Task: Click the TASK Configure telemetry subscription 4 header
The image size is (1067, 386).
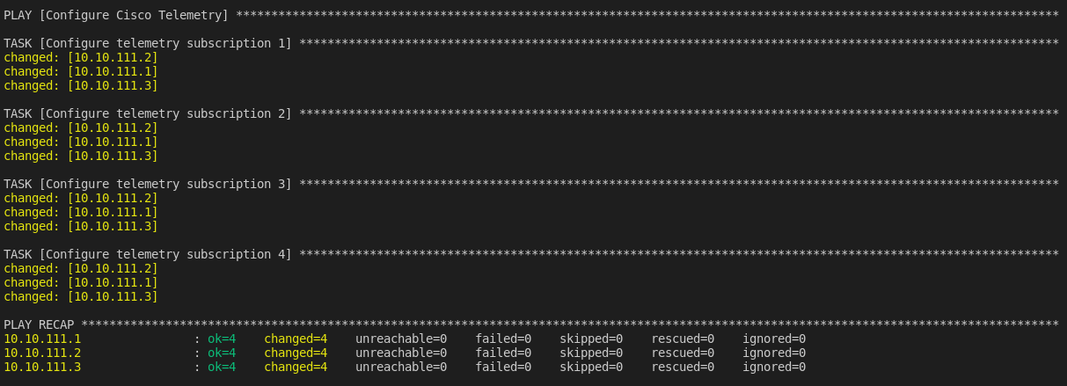Action: point(148,254)
